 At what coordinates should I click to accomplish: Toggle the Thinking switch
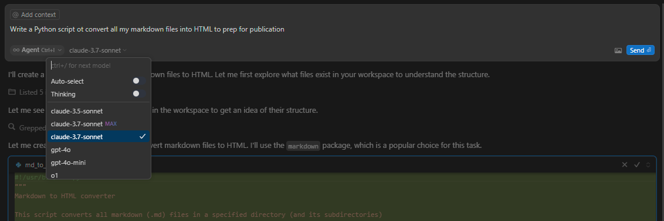tap(139, 94)
